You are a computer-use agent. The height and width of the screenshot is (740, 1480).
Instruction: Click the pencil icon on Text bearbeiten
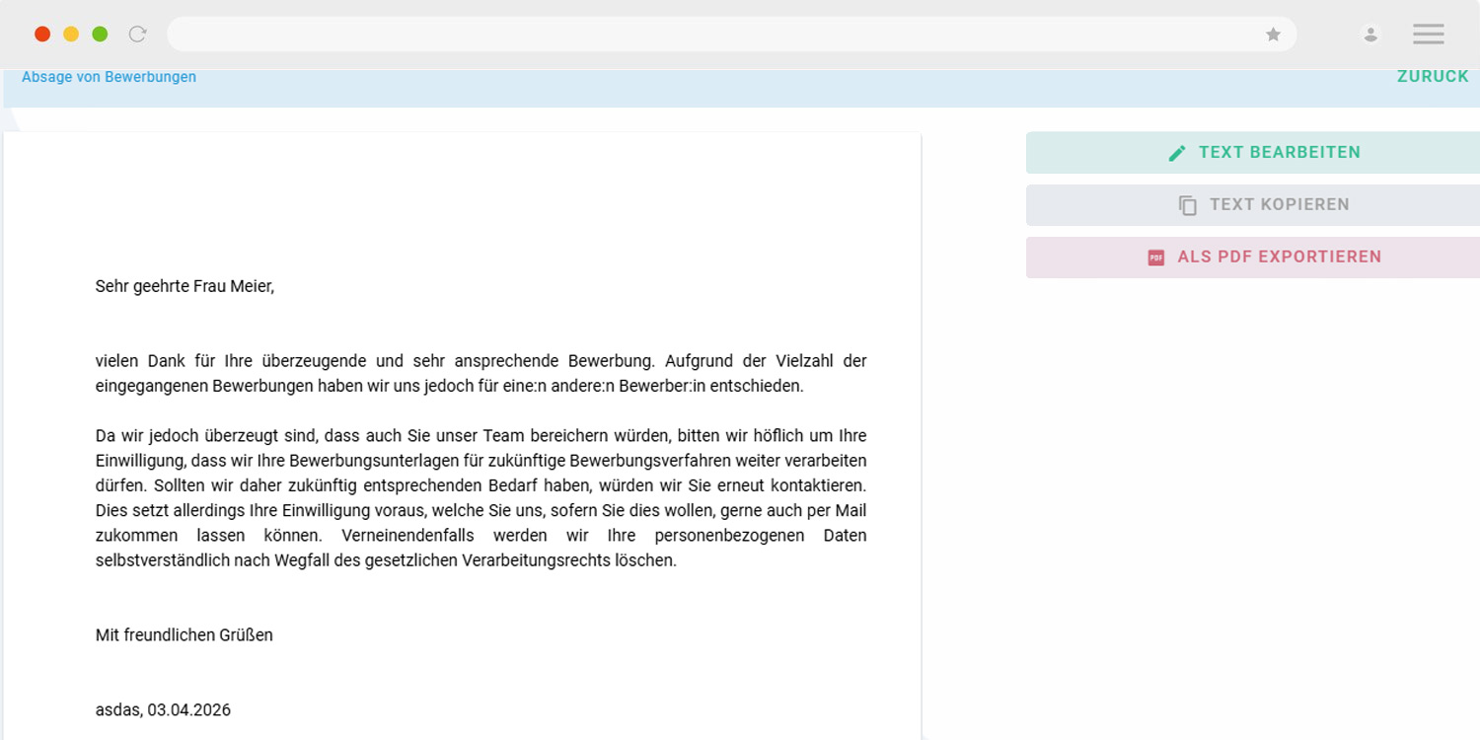coord(1177,153)
